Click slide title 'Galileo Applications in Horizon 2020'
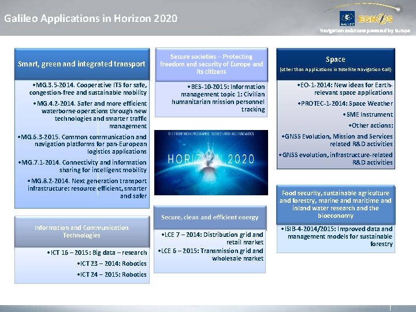Screen dimensions: 416x312 (91, 18)
